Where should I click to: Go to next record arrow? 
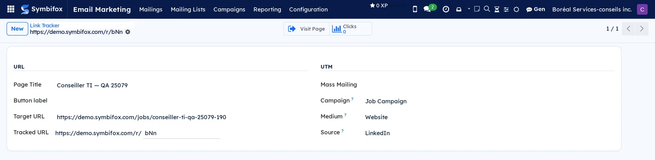[641, 29]
